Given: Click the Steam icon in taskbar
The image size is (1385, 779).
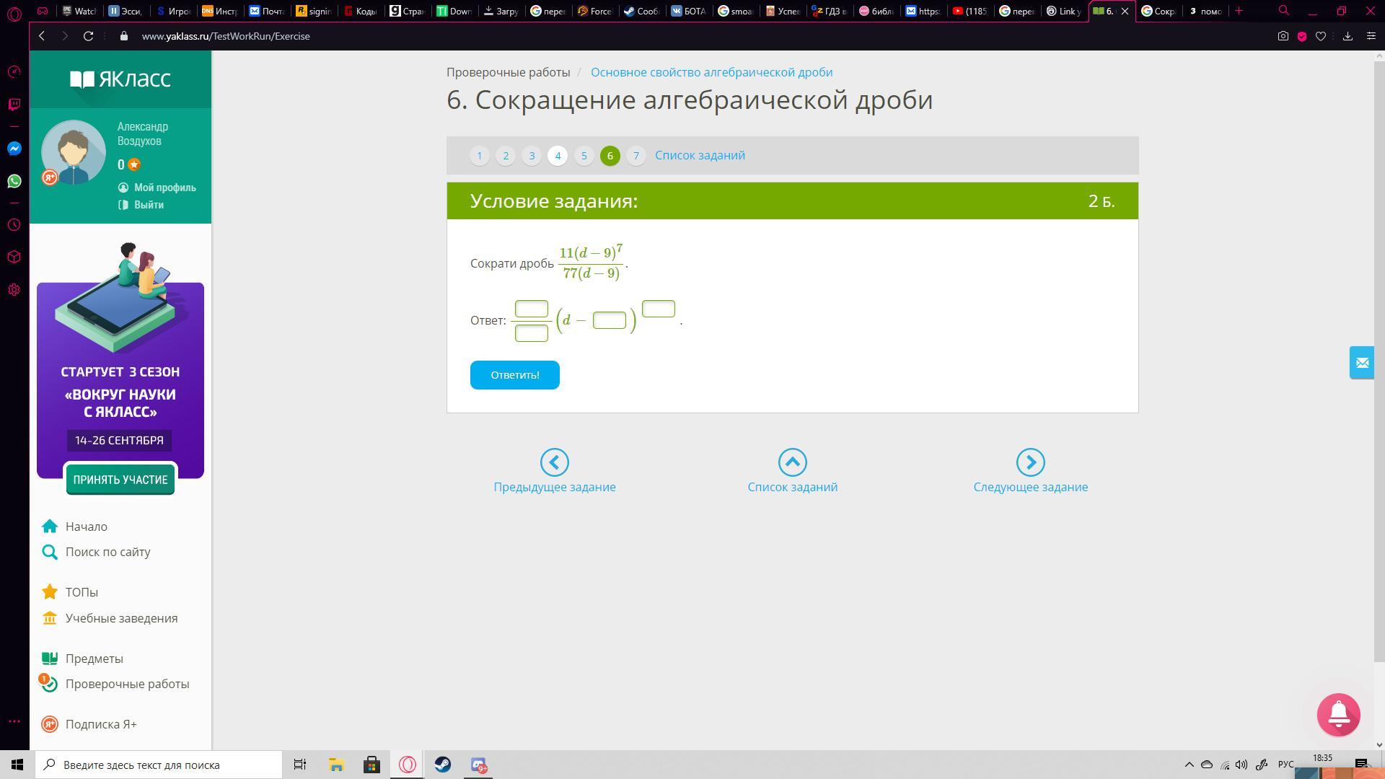Looking at the screenshot, I should click(x=443, y=765).
